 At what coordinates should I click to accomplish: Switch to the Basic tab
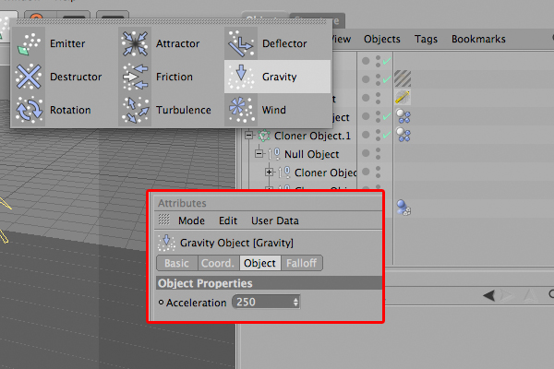(x=177, y=263)
